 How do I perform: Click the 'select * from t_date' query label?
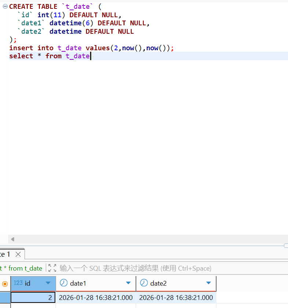tap(21, 268)
